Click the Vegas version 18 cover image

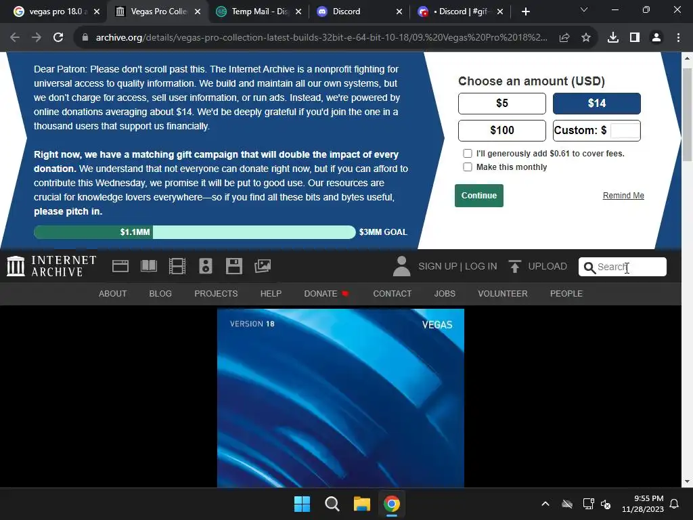click(340, 398)
